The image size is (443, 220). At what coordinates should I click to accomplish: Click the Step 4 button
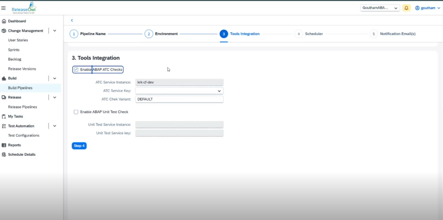pos(79,146)
